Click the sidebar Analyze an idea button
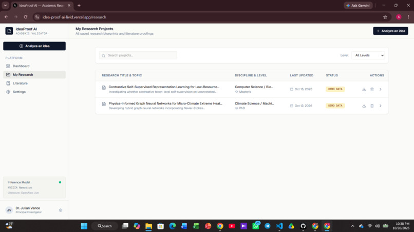The width and height of the screenshot is (414, 232). pyautogui.click(x=34, y=46)
